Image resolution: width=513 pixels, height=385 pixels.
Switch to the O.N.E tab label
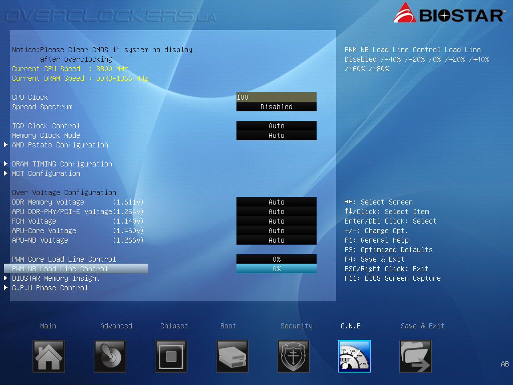point(350,326)
